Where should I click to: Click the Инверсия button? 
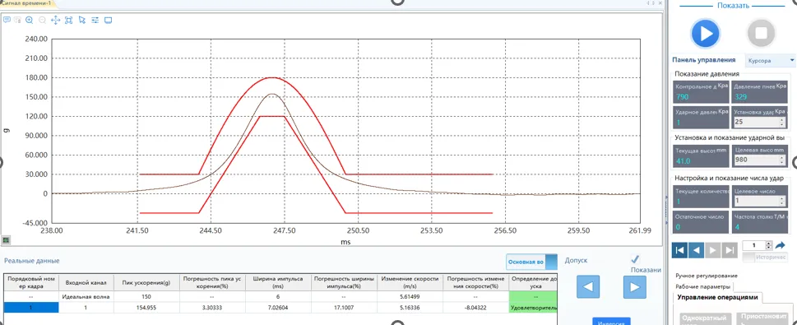click(x=611, y=322)
